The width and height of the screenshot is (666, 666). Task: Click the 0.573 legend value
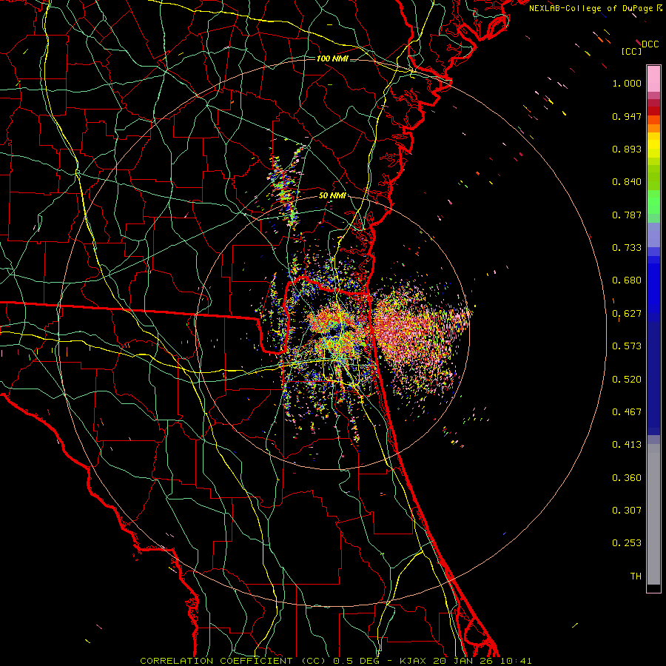pyautogui.click(x=627, y=346)
